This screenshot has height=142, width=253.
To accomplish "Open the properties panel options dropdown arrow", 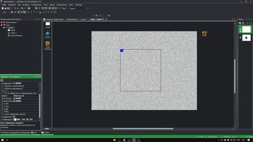I will click(x=35, y=77).
